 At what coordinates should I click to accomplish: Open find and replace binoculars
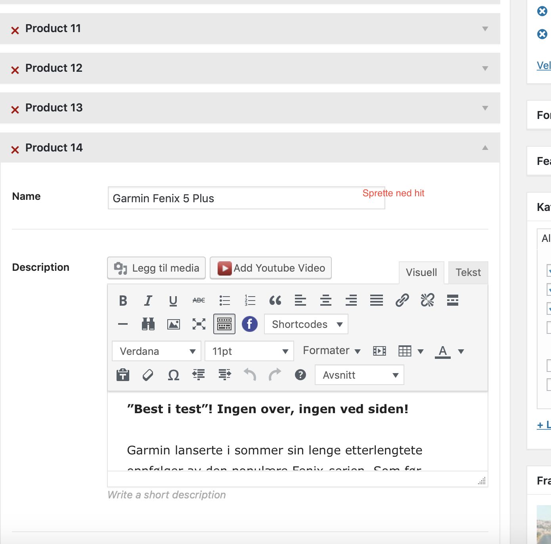coord(148,324)
